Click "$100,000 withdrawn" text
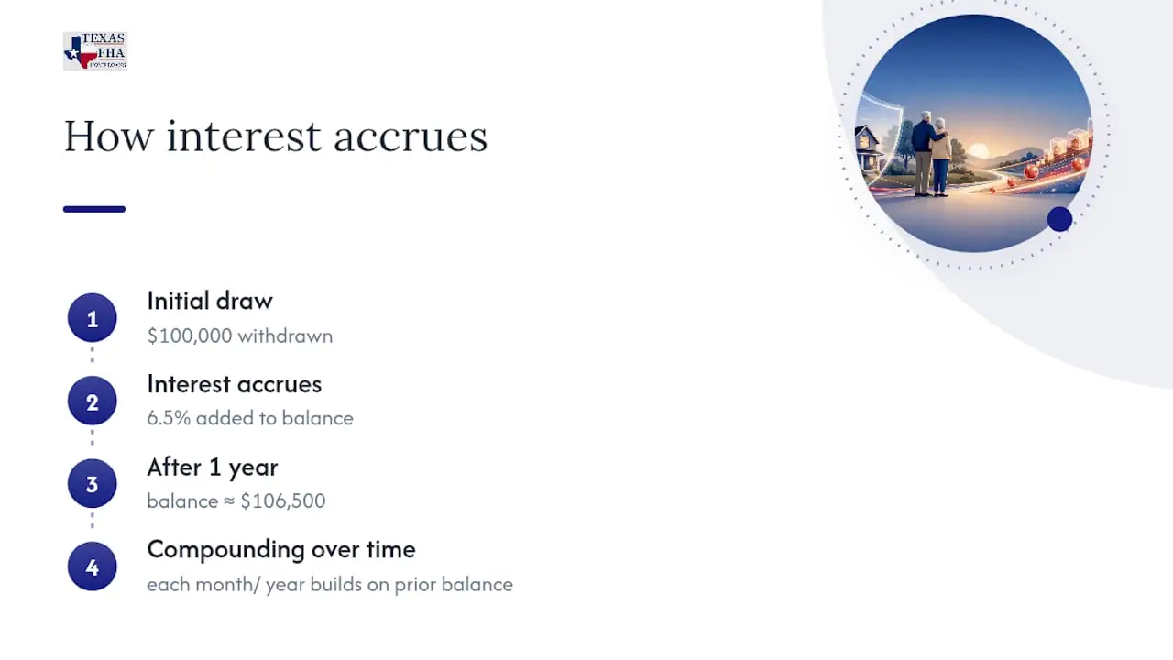The image size is (1173, 660). coord(240,335)
